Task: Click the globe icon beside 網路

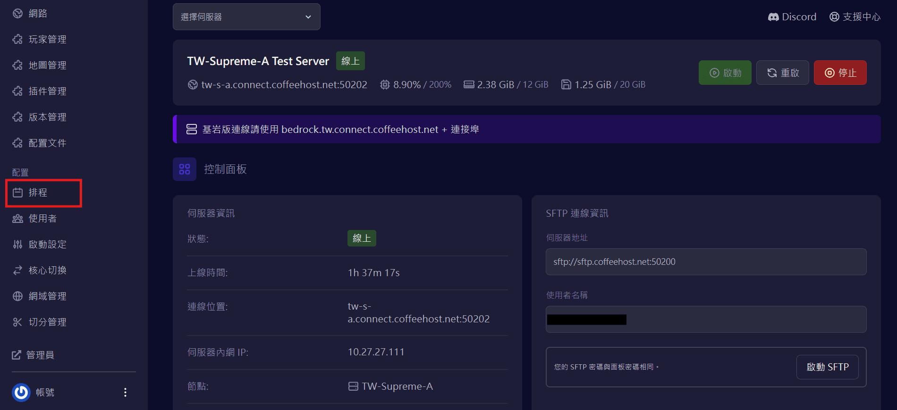Action: 17,13
